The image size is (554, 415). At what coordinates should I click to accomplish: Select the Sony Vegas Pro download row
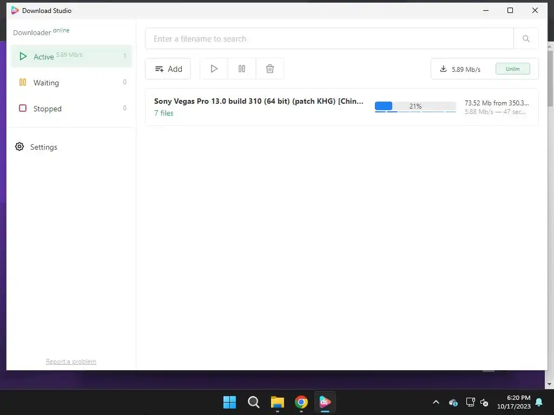click(x=342, y=107)
